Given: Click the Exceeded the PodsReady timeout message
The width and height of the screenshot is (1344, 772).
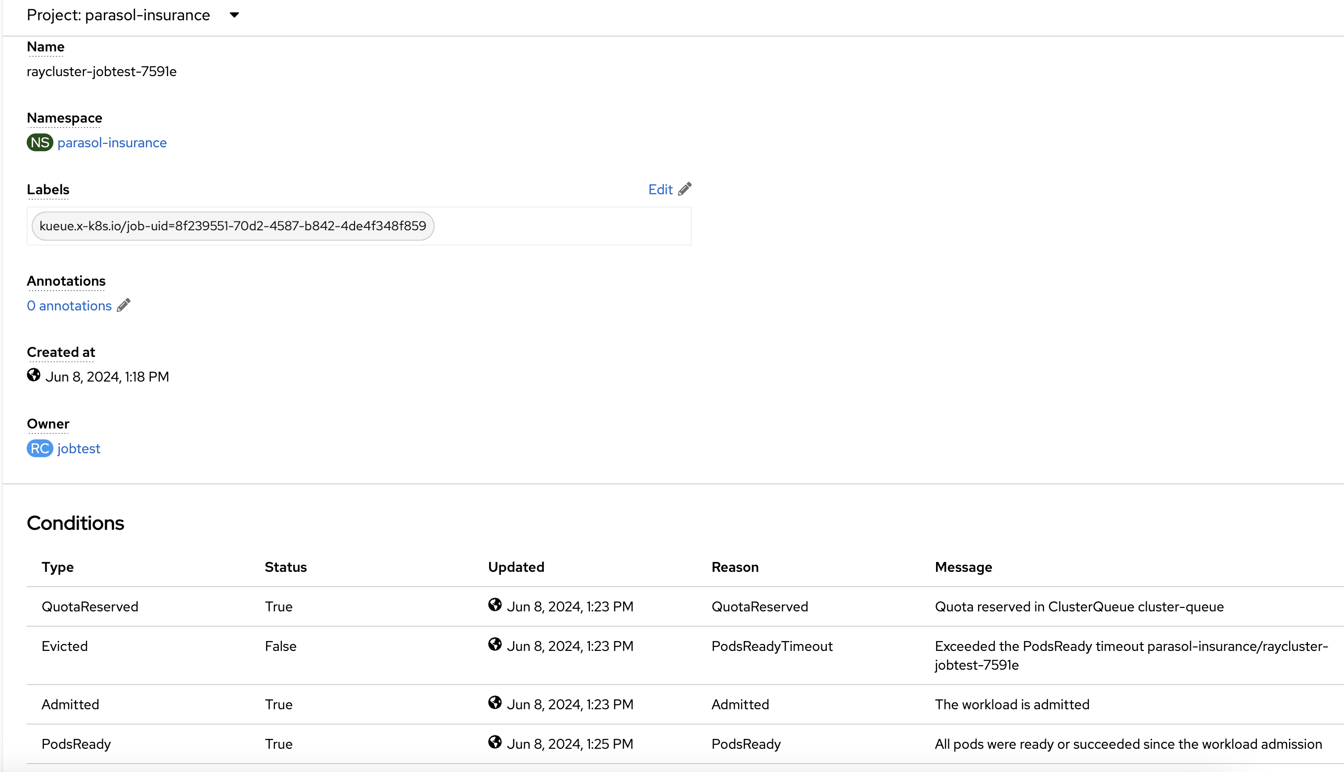Looking at the screenshot, I should [x=1131, y=655].
